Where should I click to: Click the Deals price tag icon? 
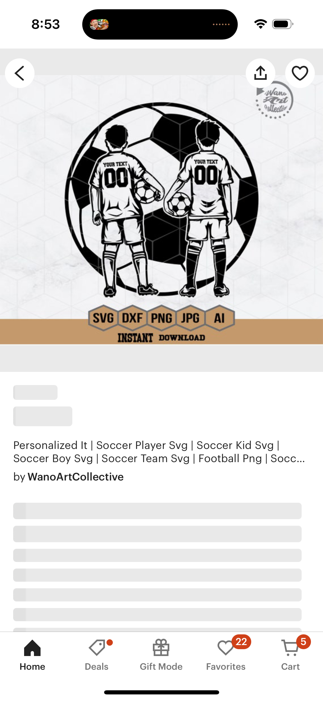click(97, 648)
